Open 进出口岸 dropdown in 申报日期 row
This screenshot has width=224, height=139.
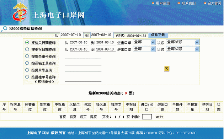[x=144, y=49]
